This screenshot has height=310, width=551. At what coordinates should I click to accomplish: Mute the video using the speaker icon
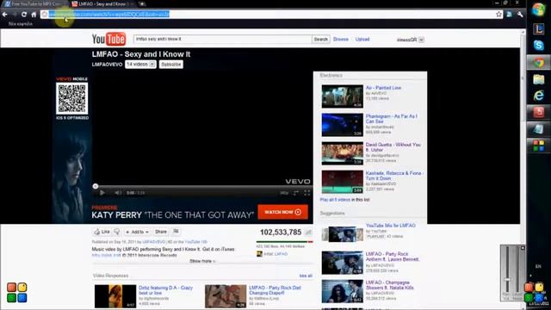coord(118,193)
